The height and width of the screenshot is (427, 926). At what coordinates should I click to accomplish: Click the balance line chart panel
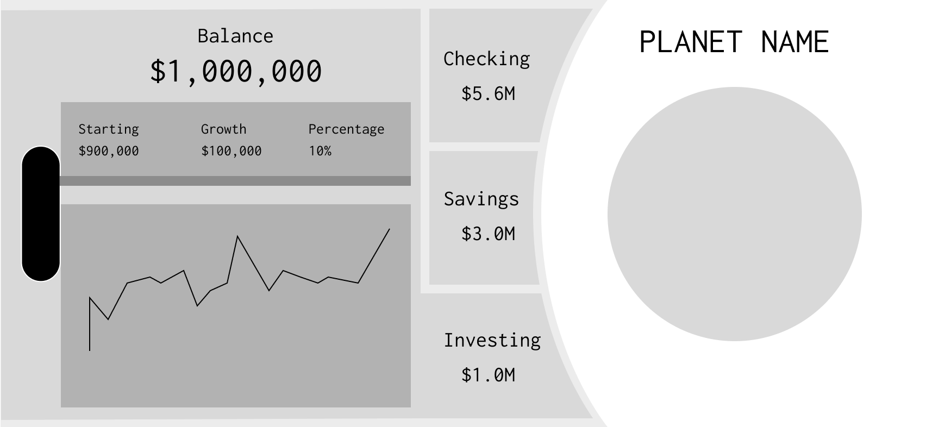click(x=236, y=306)
